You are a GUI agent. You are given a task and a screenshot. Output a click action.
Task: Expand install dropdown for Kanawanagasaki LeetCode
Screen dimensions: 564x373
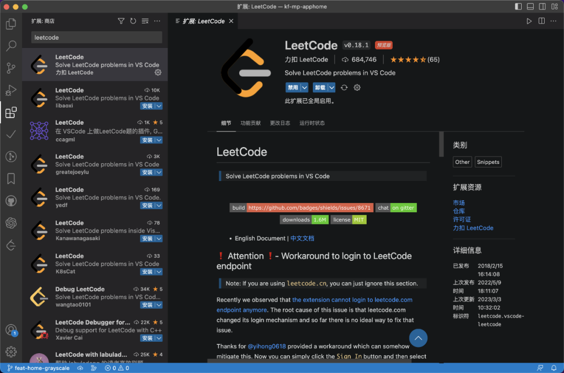point(159,238)
